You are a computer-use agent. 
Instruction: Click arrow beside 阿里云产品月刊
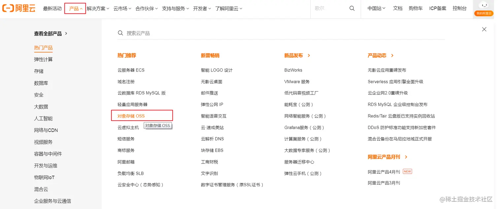pos(406,157)
